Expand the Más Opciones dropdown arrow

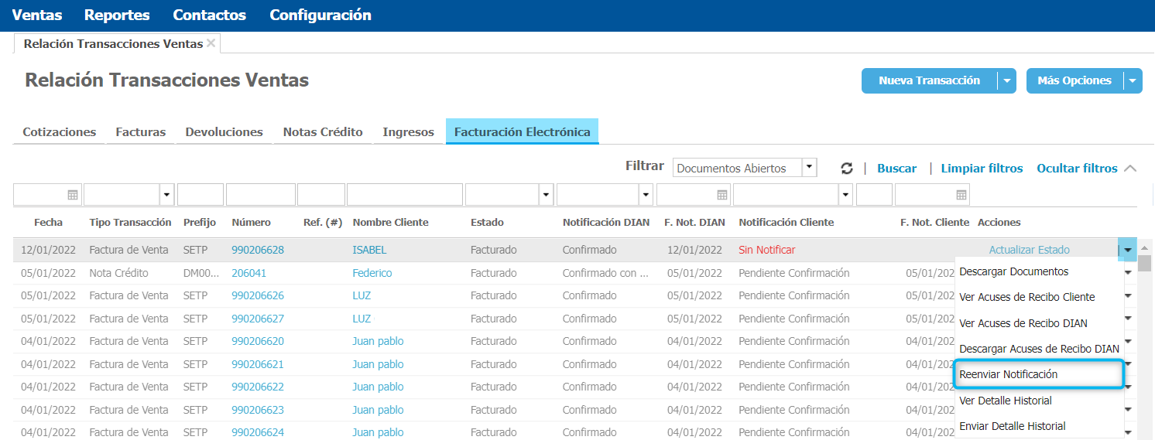(x=1133, y=80)
